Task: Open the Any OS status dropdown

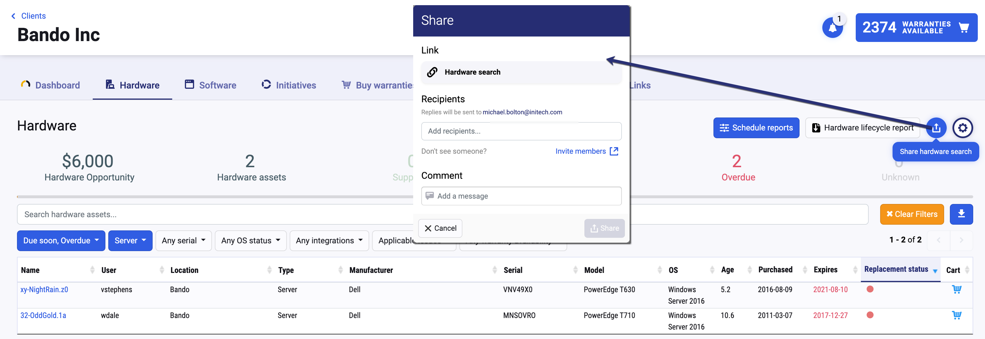Action: [250, 241]
